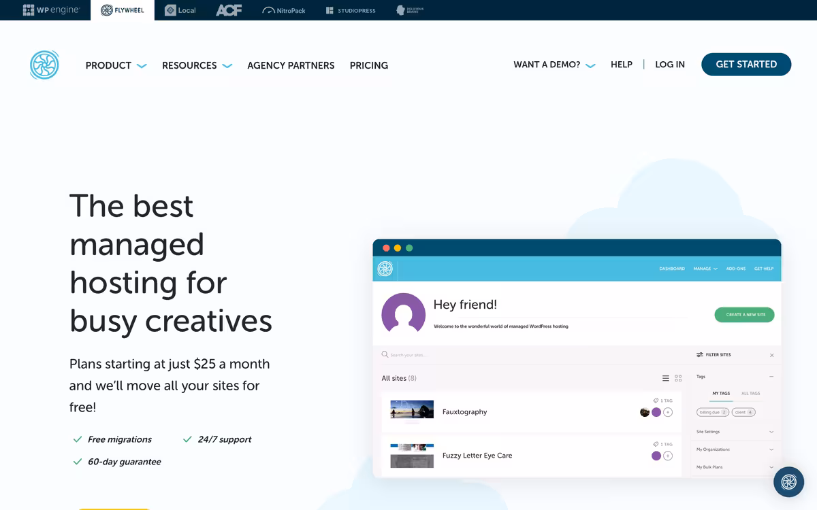The image size is (817, 510).
Task: Close the Filter Sites panel
Action: 771,355
